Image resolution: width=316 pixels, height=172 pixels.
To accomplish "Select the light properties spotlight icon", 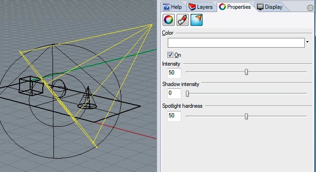I will pyautogui.click(x=197, y=19).
